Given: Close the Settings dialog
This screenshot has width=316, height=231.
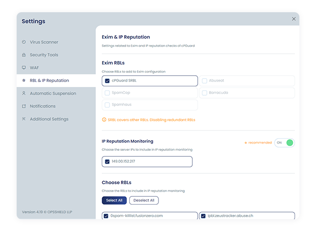Looking at the screenshot, I should 294,19.
